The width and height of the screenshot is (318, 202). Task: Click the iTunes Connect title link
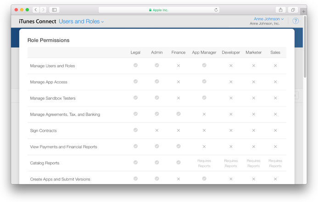pos(38,22)
